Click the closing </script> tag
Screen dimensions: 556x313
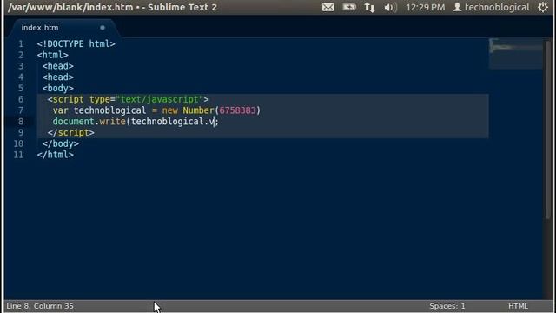pyautogui.click(x=71, y=133)
